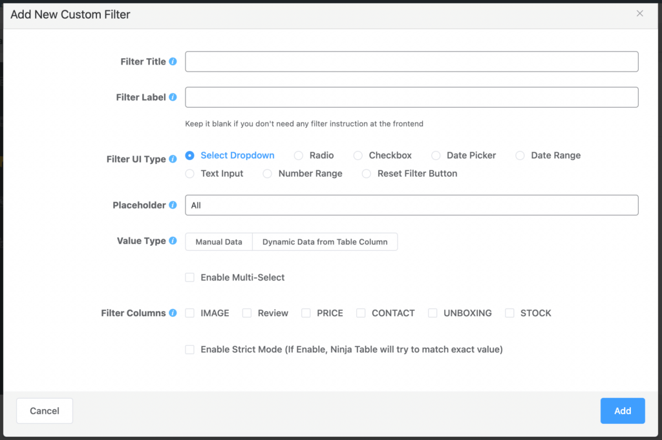Screen dimensions: 662x440
Task: Select the Date Picker UI type
Action: (x=437, y=155)
